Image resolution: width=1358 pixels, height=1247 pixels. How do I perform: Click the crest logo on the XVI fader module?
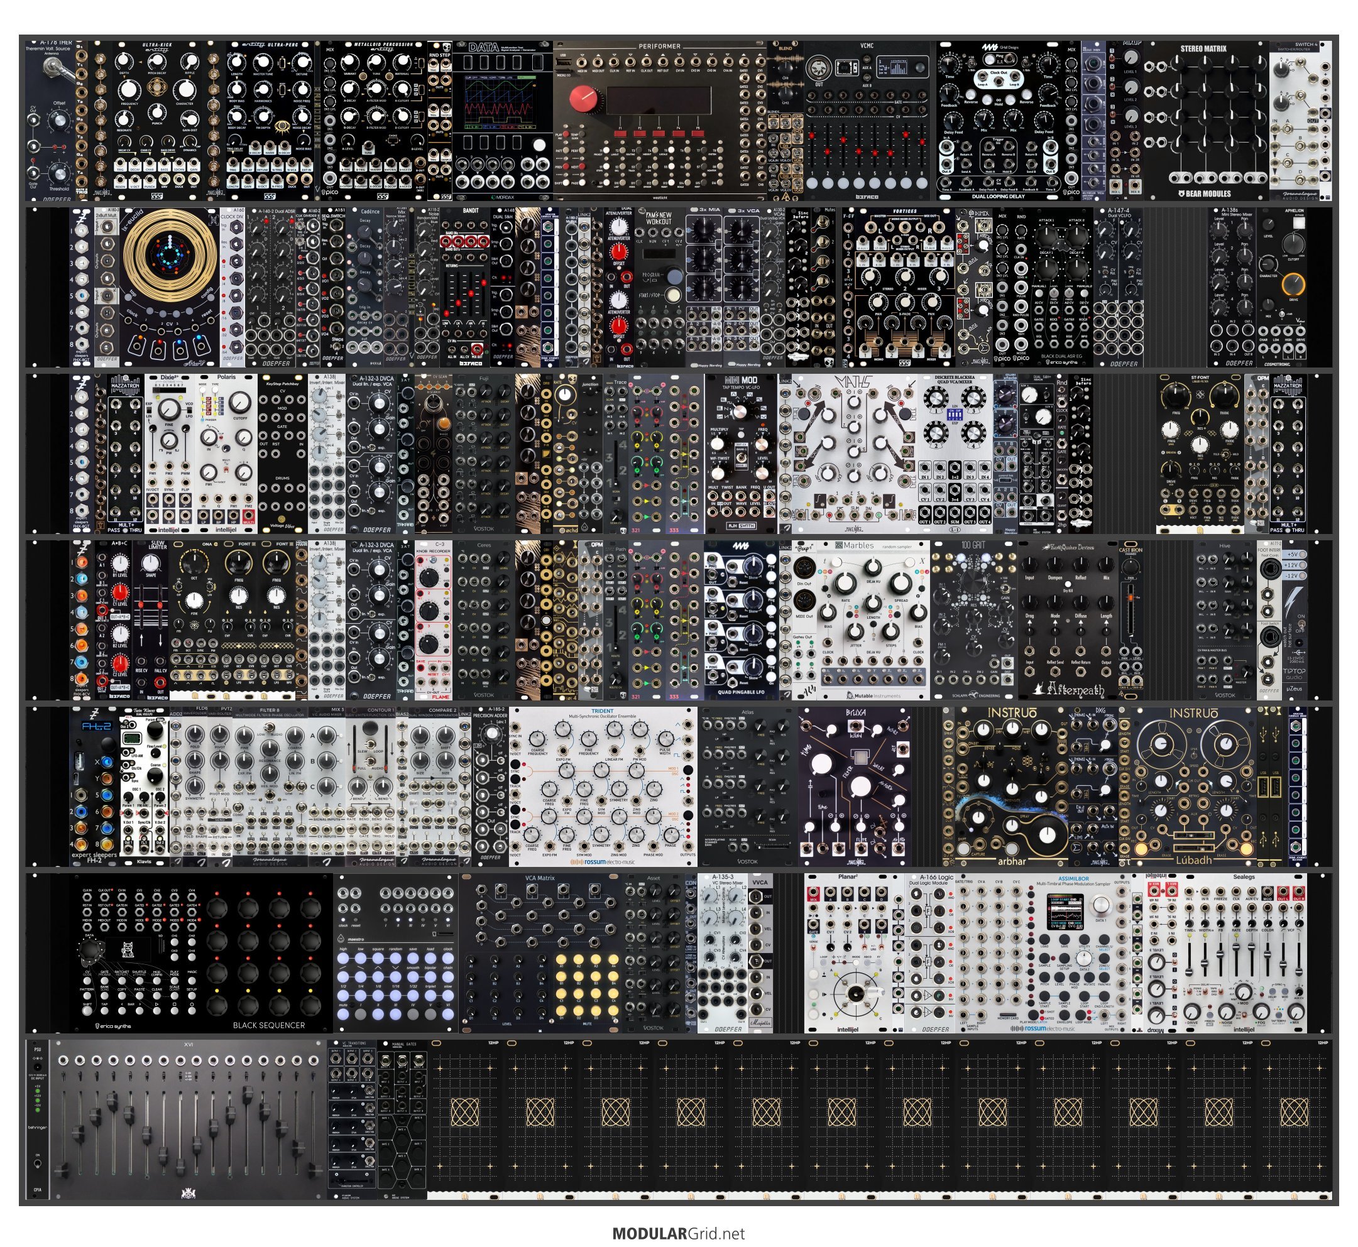click(x=188, y=1194)
